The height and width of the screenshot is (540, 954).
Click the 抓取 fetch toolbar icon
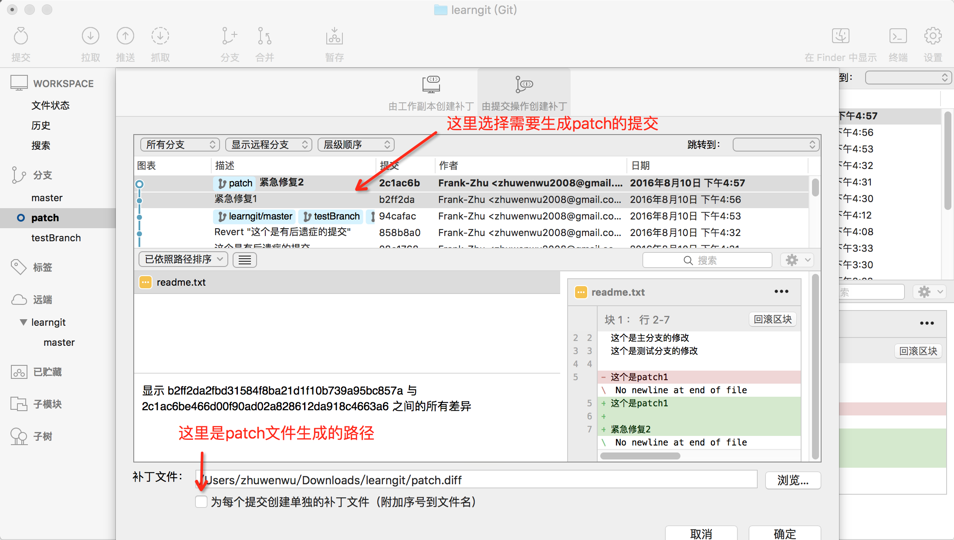(x=160, y=37)
